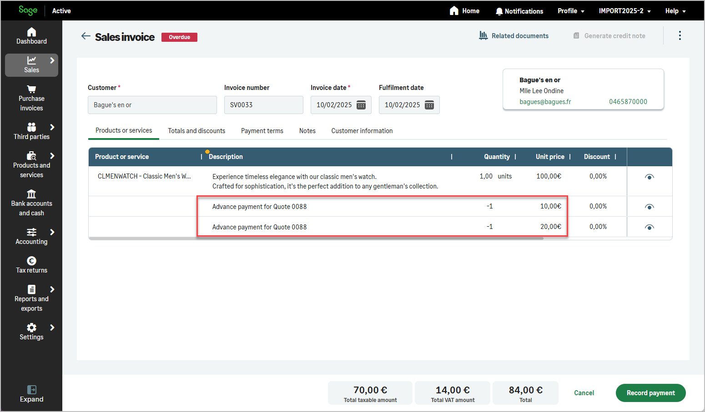Click the Home house icon
The width and height of the screenshot is (705, 412).
pos(454,10)
